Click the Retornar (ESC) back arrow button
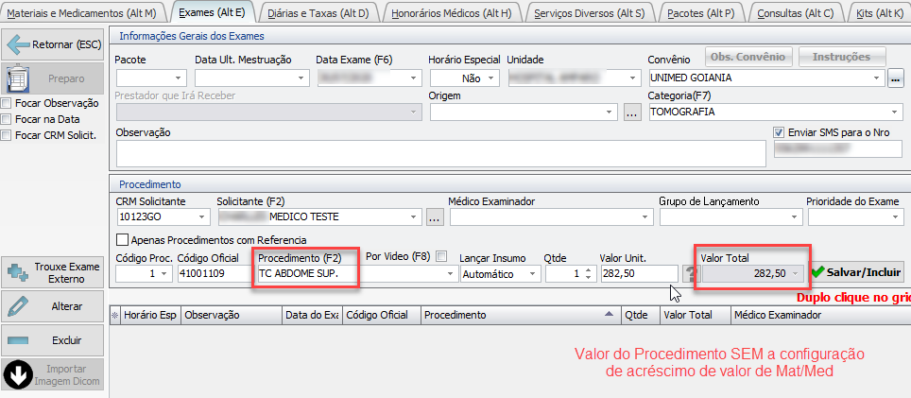911x398 pixels. (x=52, y=44)
